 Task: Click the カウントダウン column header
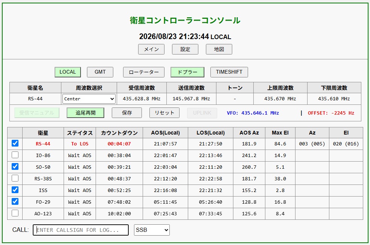[119, 133]
